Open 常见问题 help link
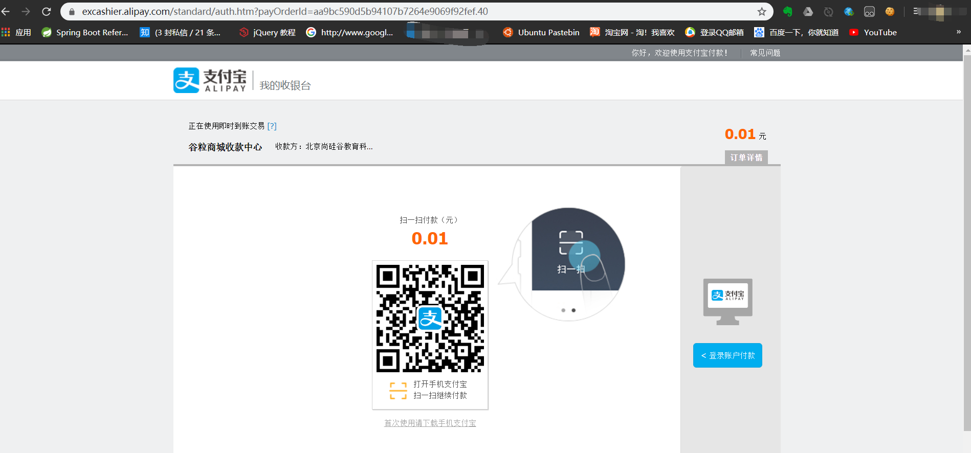 point(765,53)
